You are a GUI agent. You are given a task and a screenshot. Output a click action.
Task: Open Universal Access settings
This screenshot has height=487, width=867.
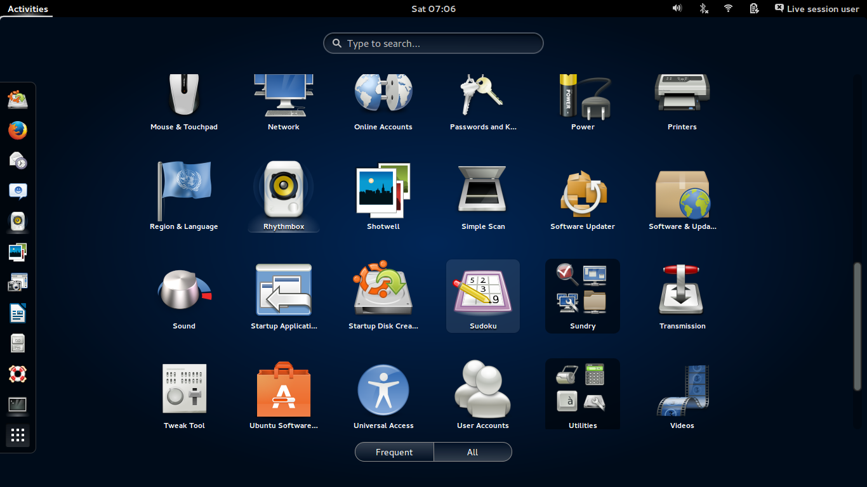coord(383,395)
